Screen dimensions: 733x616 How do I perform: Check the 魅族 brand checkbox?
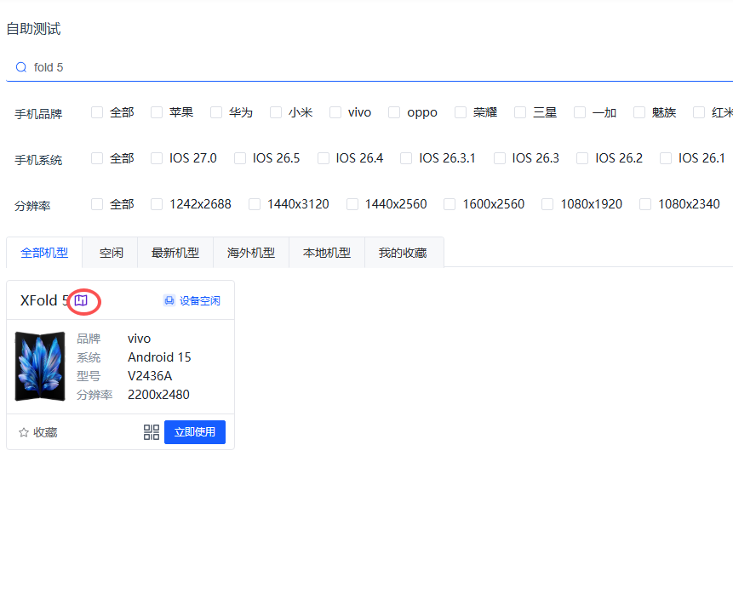[x=639, y=112]
